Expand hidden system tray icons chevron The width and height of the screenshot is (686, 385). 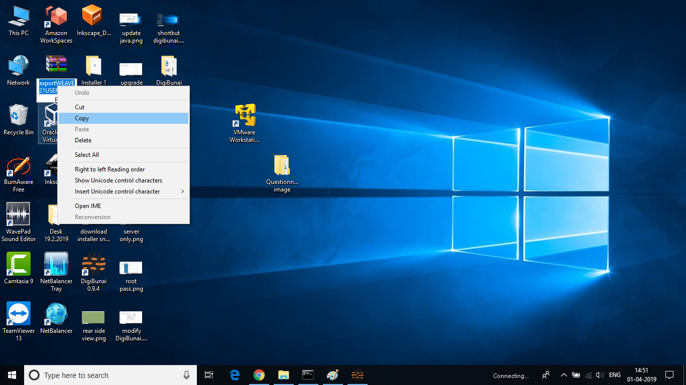pyautogui.click(x=563, y=375)
